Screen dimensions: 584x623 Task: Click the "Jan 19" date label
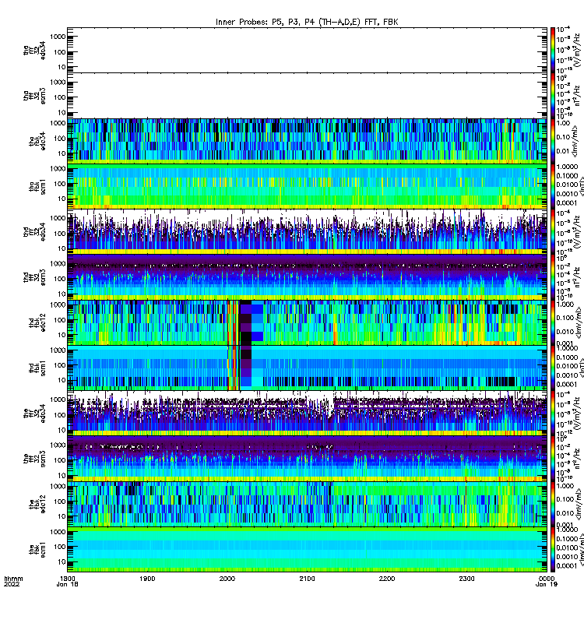pos(547,585)
